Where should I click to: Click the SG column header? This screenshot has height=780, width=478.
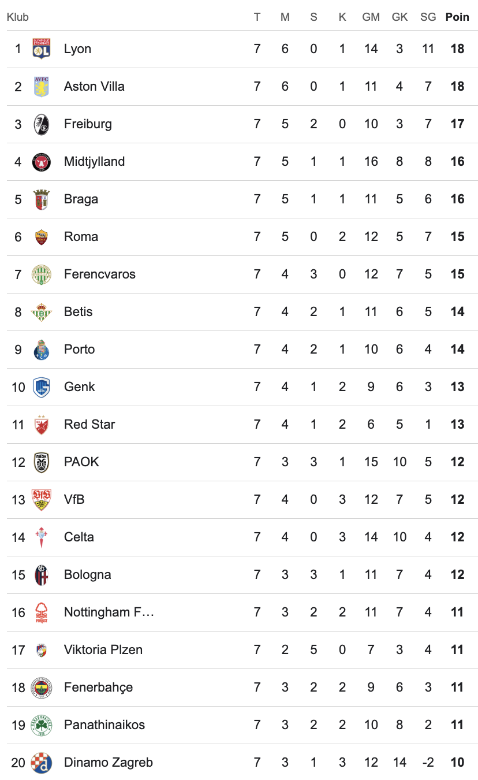coord(428,17)
